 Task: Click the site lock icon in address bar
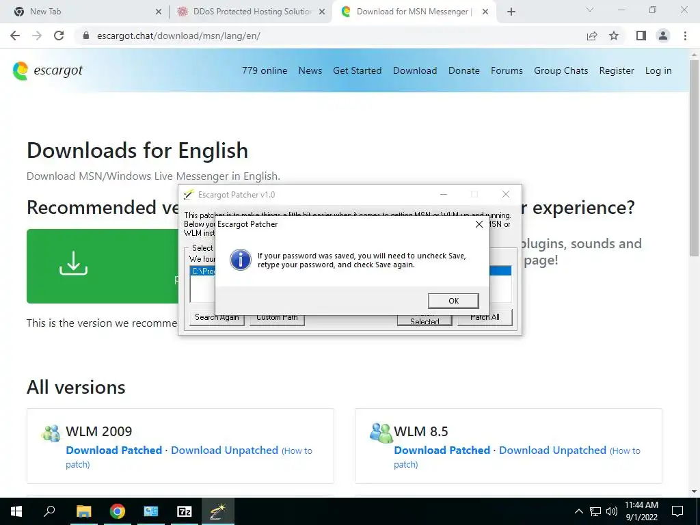point(86,36)
